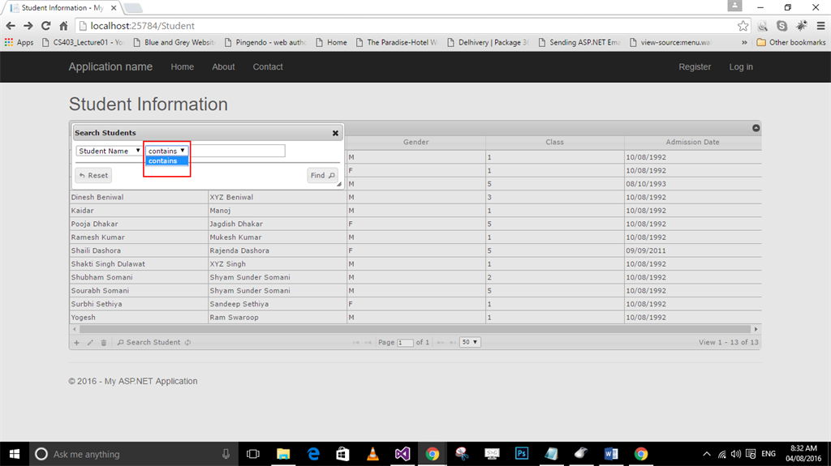Select the Pooja Dhakar name cell

pyautogui.click(x=139, y=224)
